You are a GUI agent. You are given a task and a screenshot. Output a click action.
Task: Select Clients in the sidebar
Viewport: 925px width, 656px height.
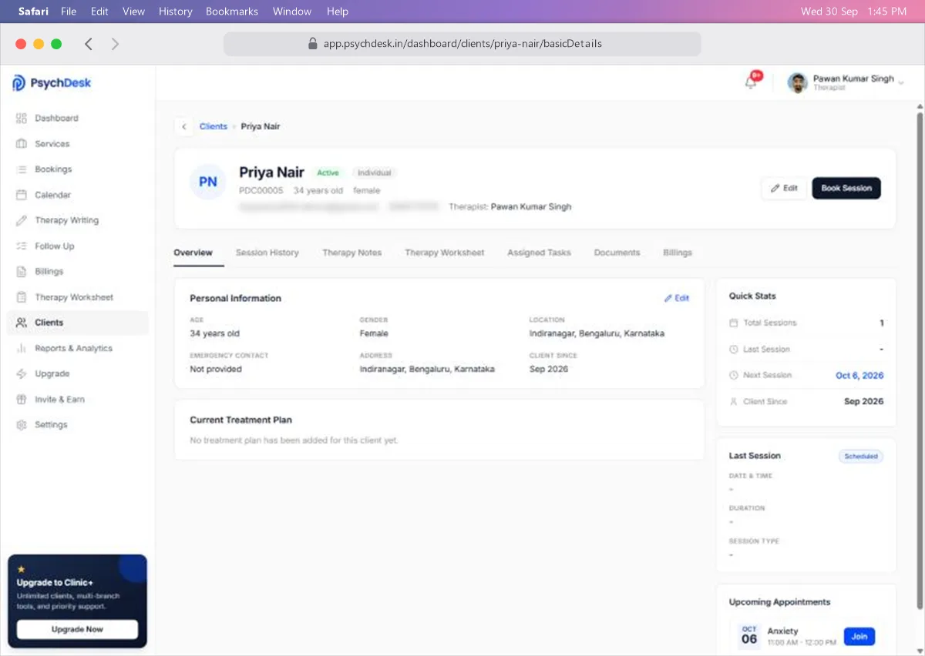click(x=77, y=323)
